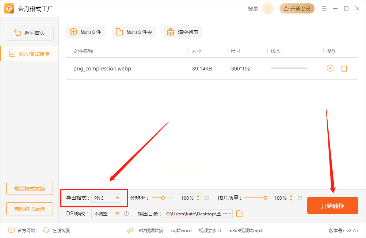Select the 图片格式转换 tab
The height and width of the screenshot is (238, 366).
[30, 54]
